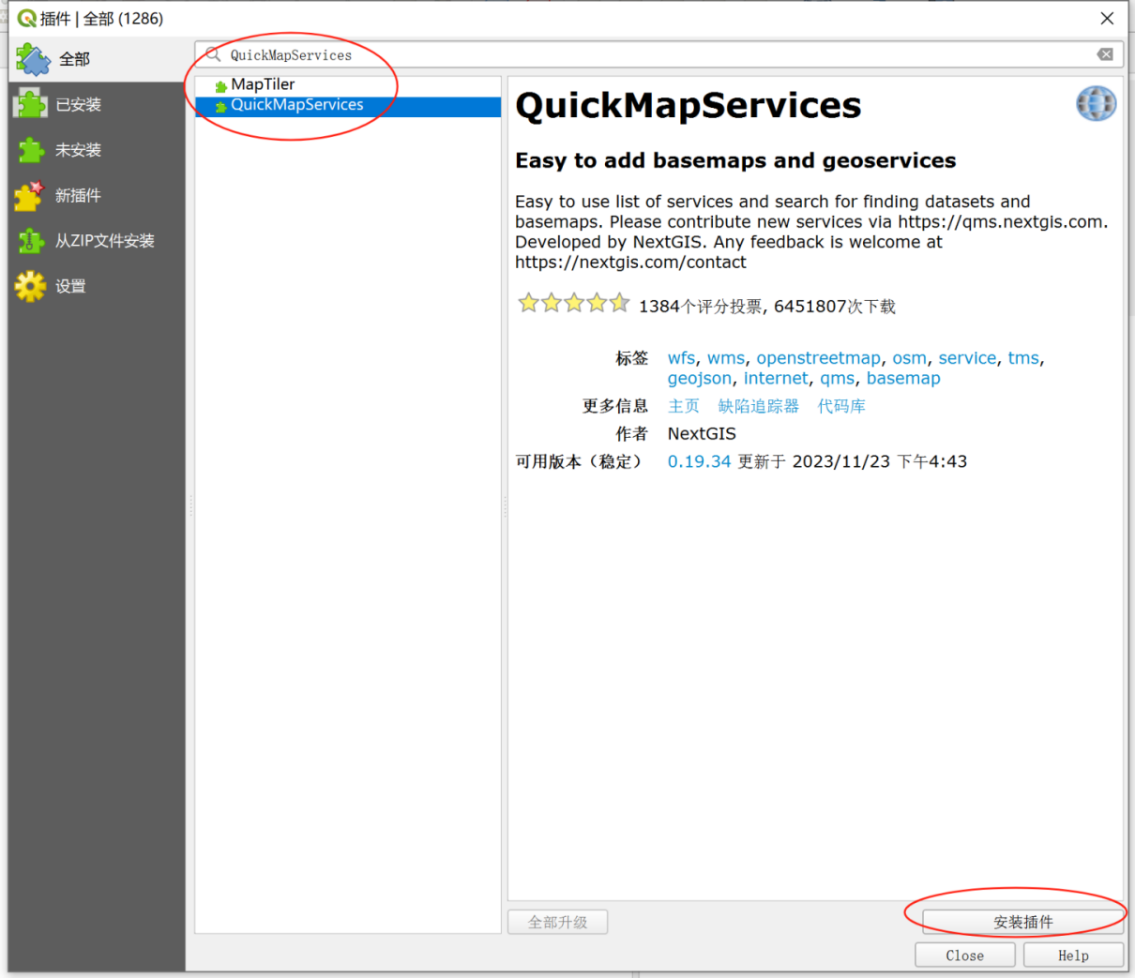This screenshot has height=978, width=1135.
Task: Click the blue puzzle icon beside 全部
Action: tap(33, 59)
